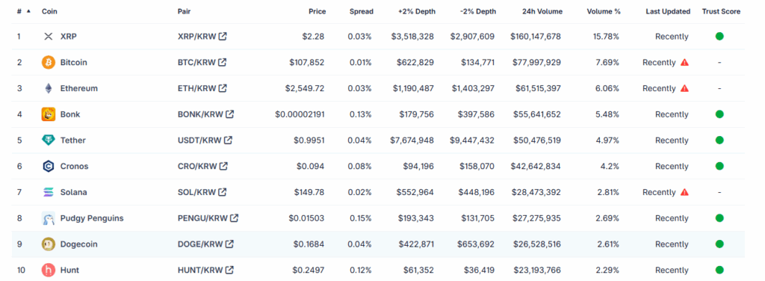Viewport: 765px width, 281px height.
Task: Open the Cronos coin name link
Action: (74, 167)
